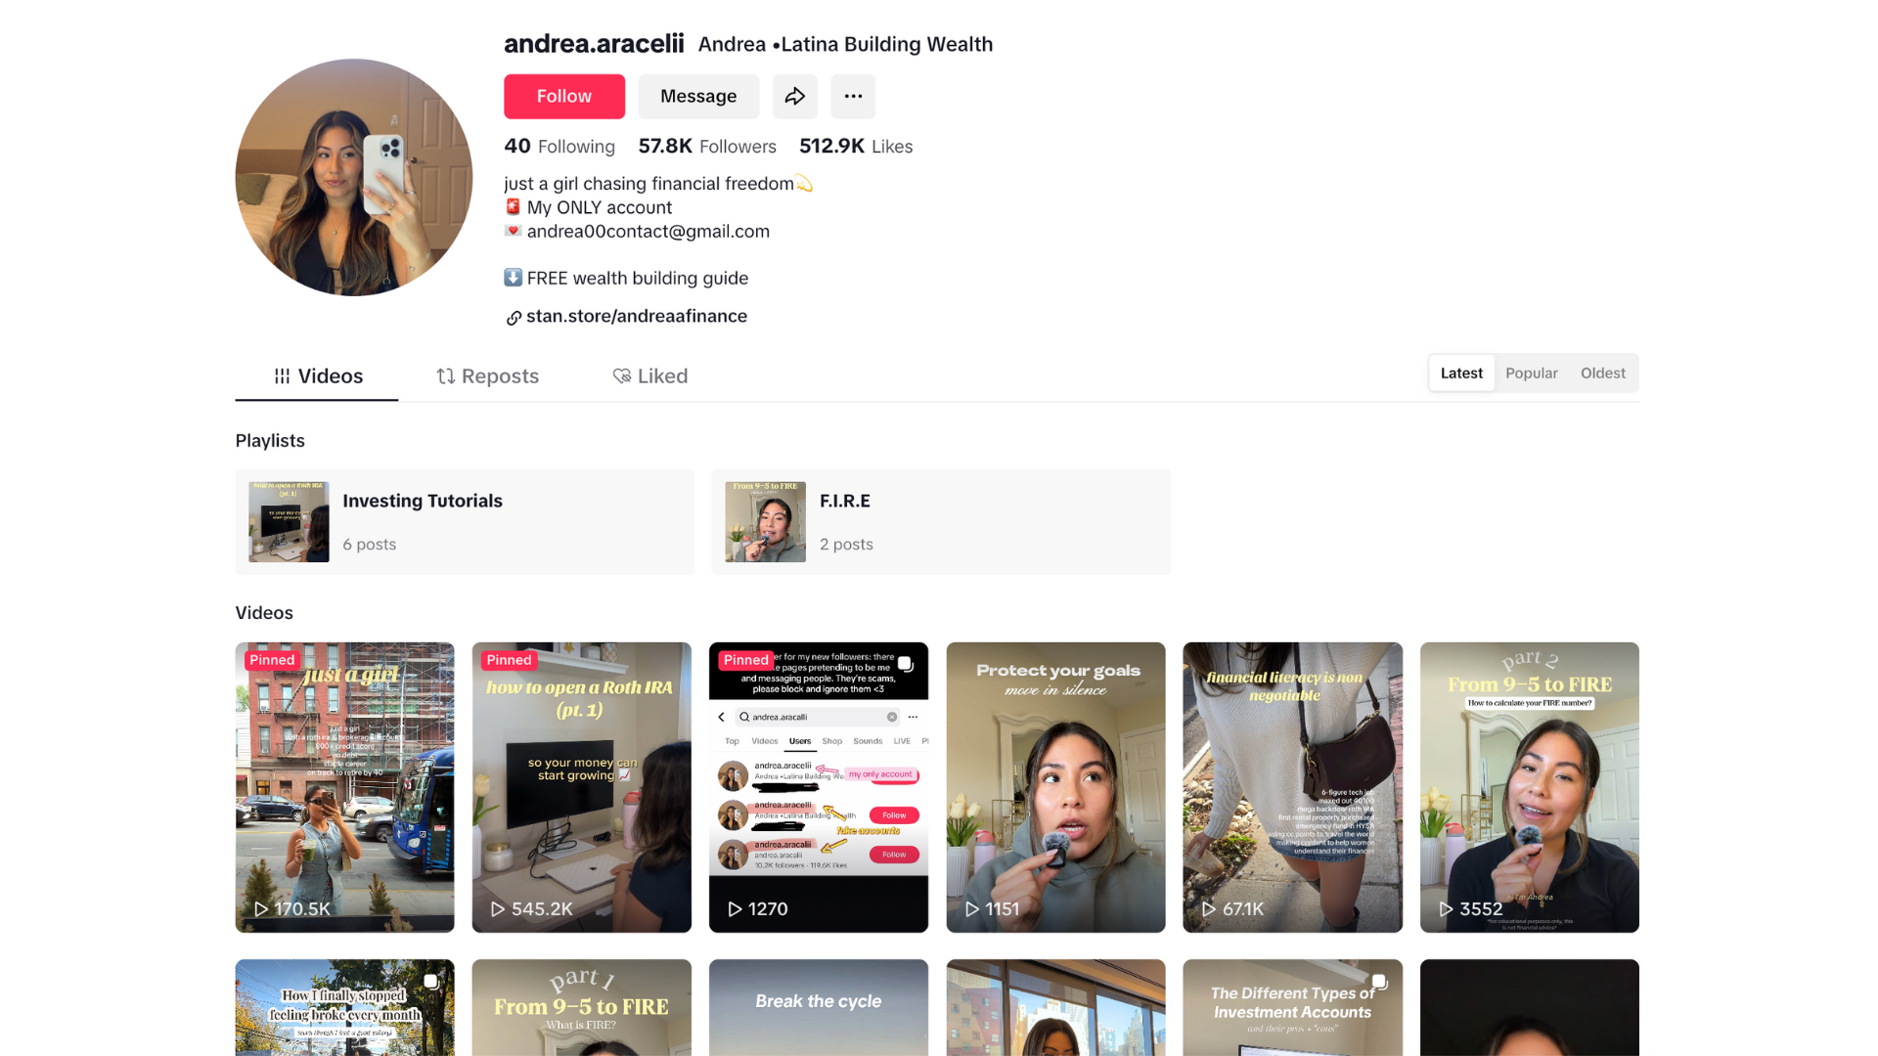Click the play icon on 3552 views video
The height and width of the screenshot is (1056, 1878).
(1446, 908)
